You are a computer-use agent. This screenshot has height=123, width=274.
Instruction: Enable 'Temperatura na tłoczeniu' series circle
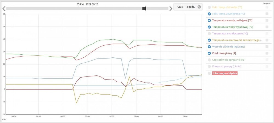210,34
